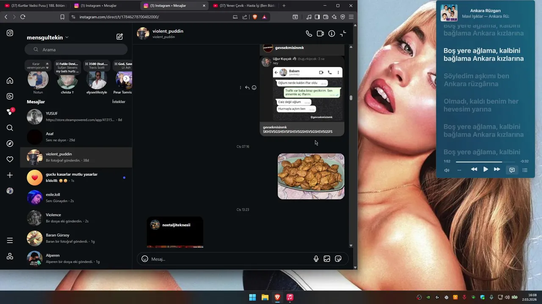
Task: Open the Meta apps icon in sidebar
Action: pyautogui.click(x=10, y=256)
